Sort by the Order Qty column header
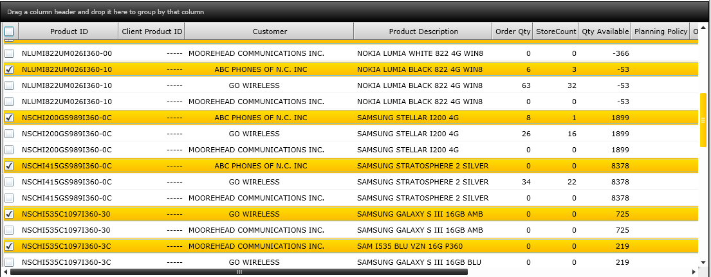Screen dimensions: 711x277 pyautogui.click(x=513, y=31)
